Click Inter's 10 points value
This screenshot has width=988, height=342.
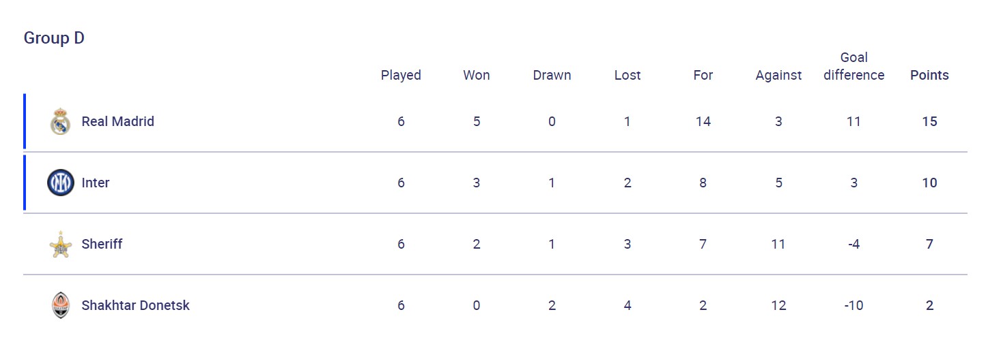929,183
